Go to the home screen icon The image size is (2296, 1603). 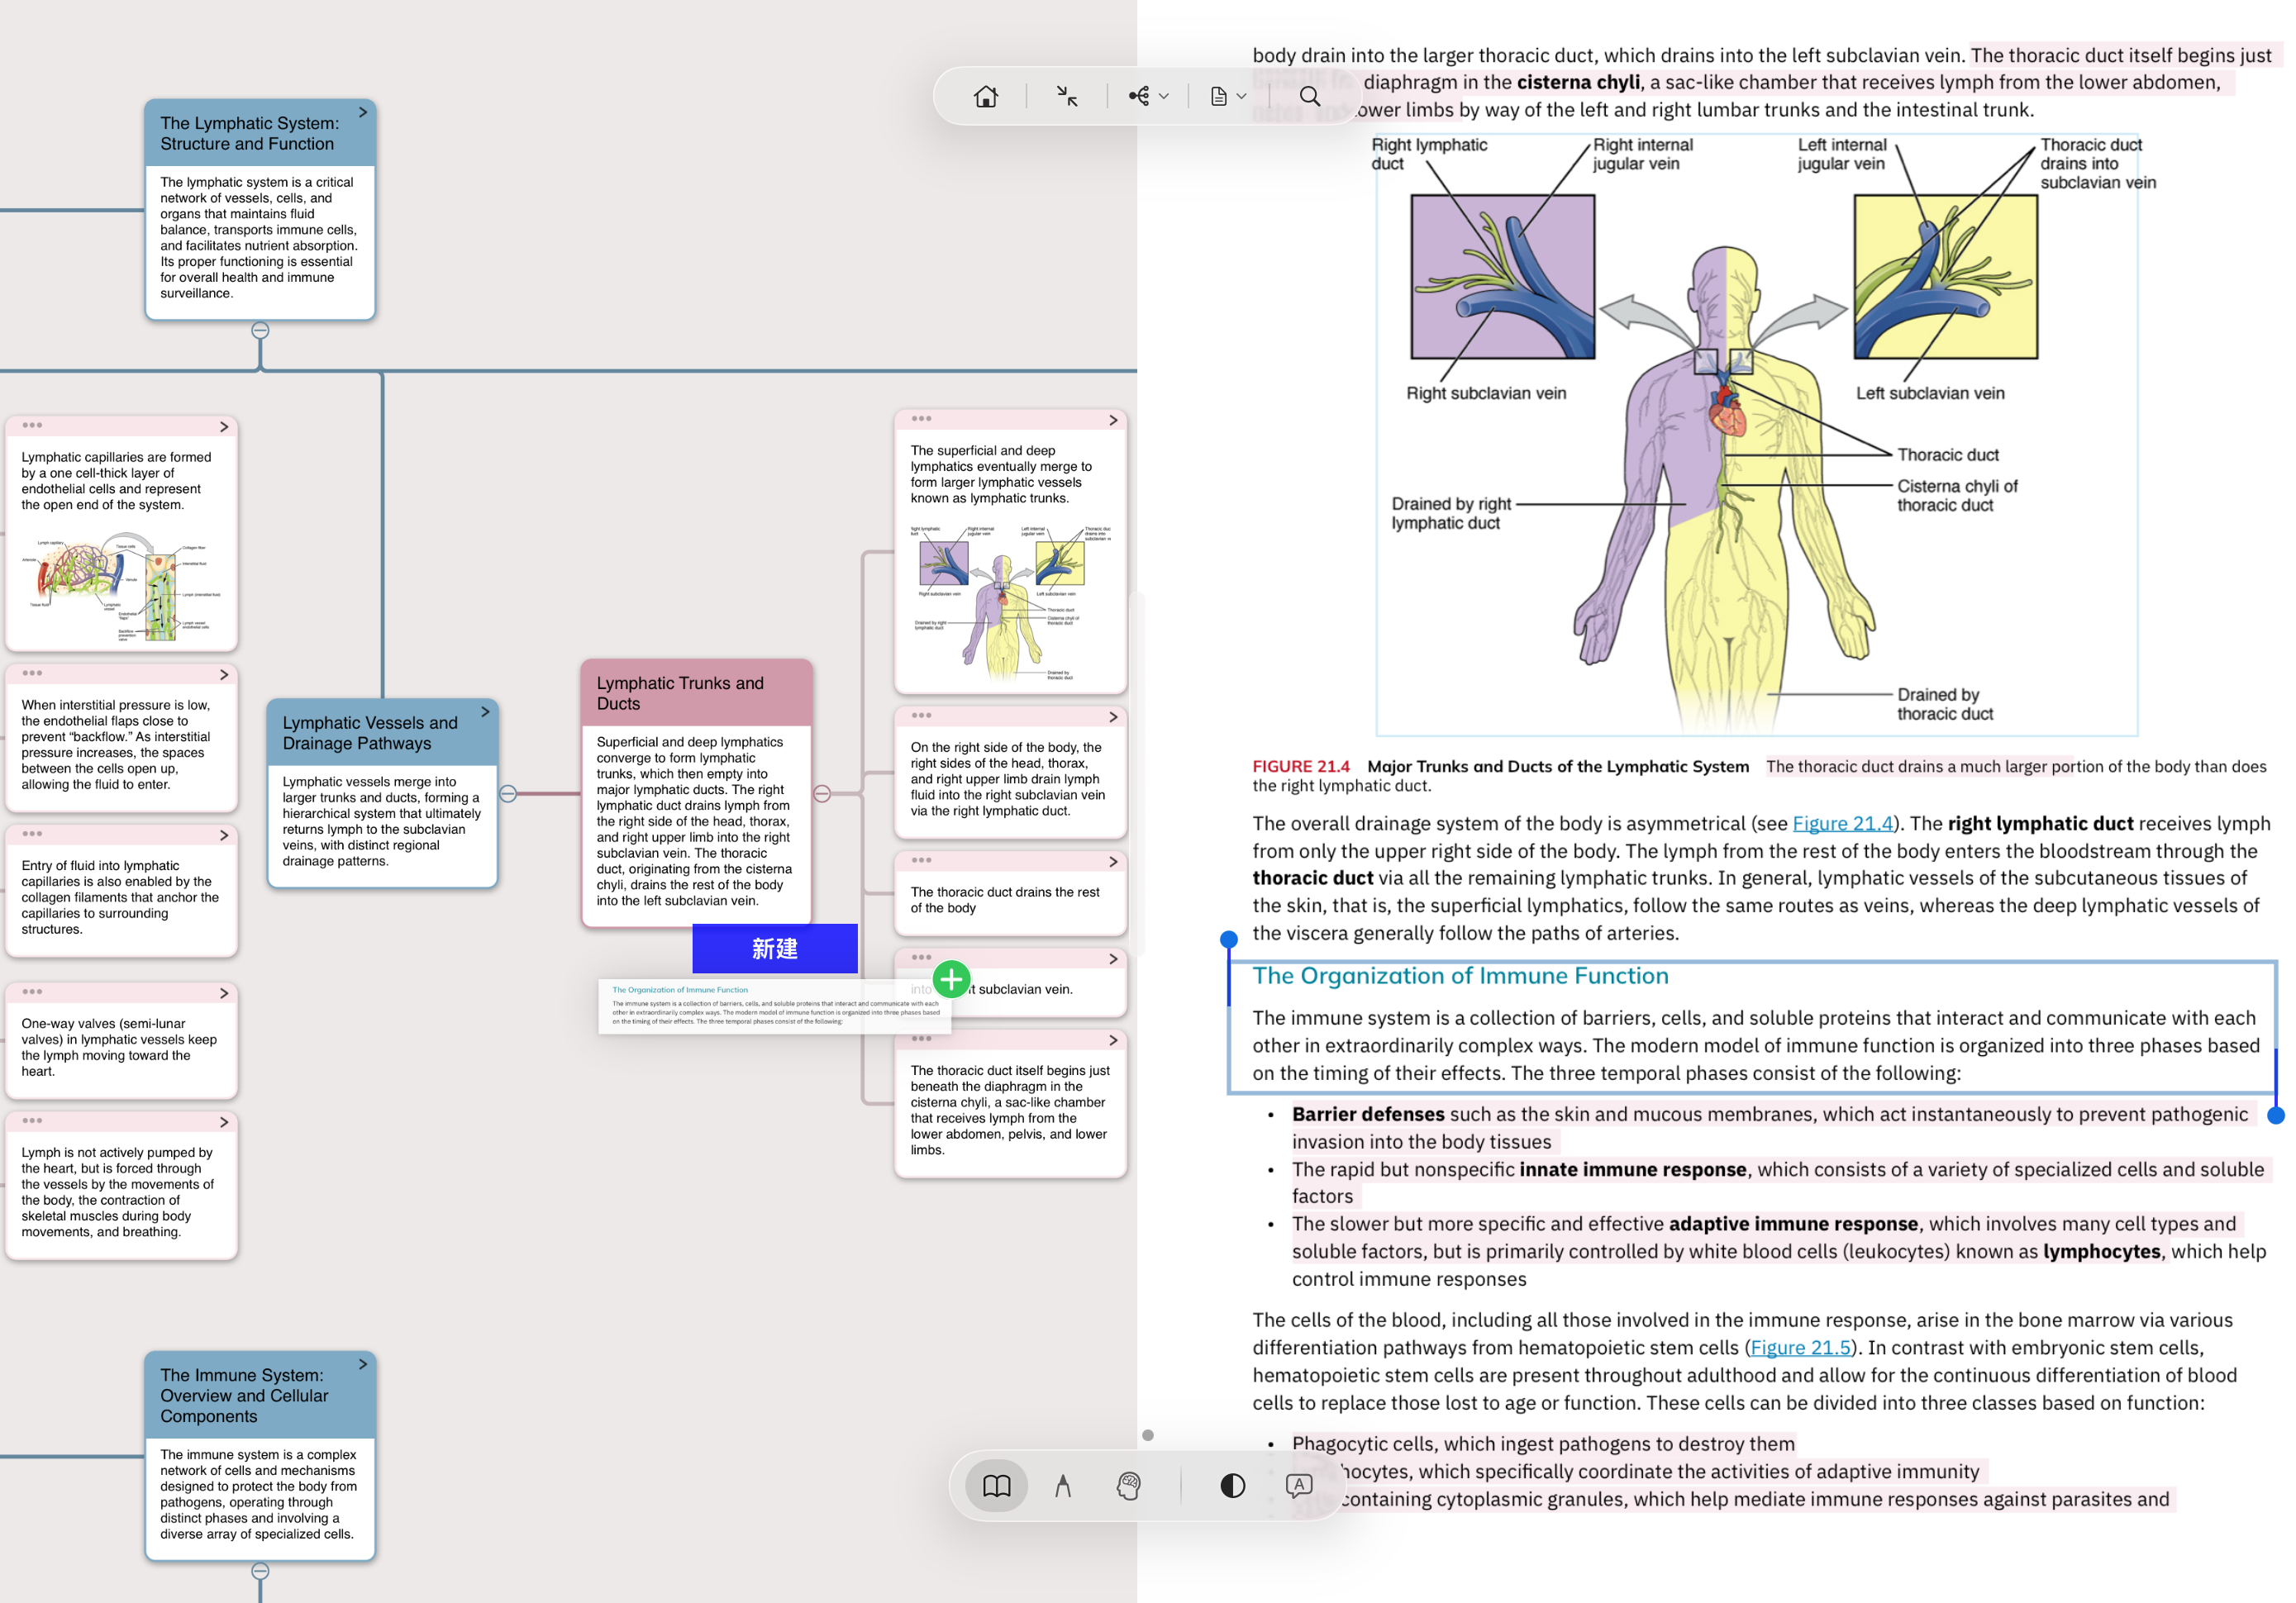coord(986,96)
